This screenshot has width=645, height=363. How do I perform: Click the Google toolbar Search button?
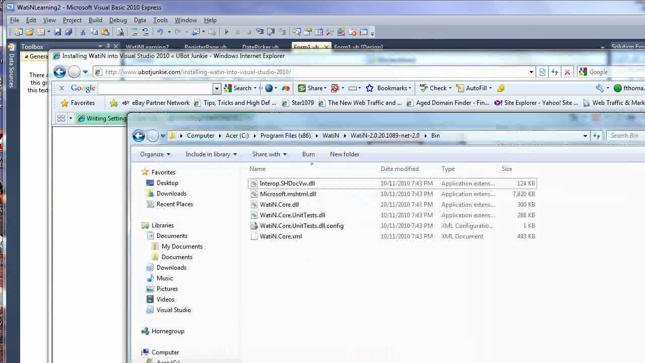coord(240,88)
